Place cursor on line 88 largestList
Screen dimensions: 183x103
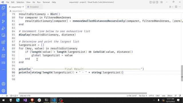point(27,45)
